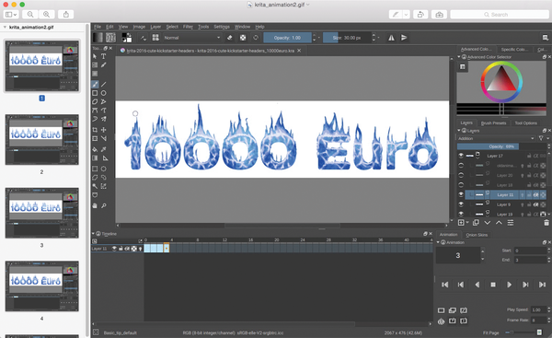Open layer properties icon
This screenshot has width=552, height=338.
tap(511, 223)
